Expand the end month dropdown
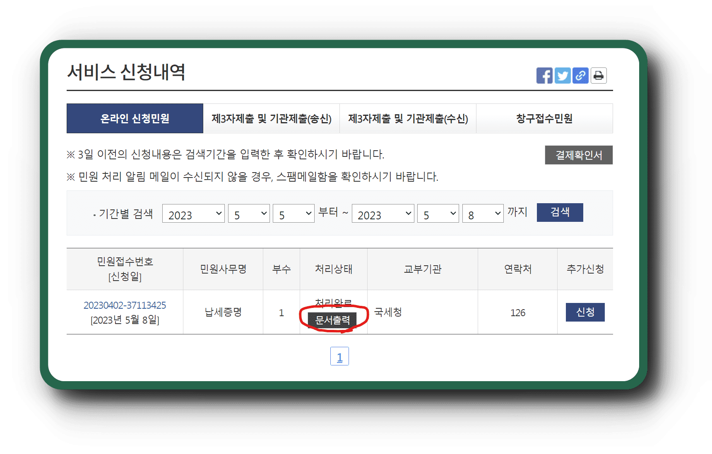The width and height of the screenshot is (712, 454). point(438,214)
